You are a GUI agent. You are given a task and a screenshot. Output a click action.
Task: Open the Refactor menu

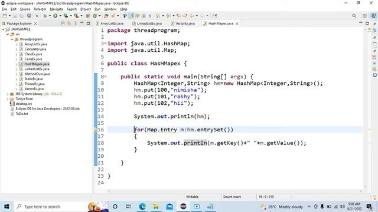[x=40, y=9]
